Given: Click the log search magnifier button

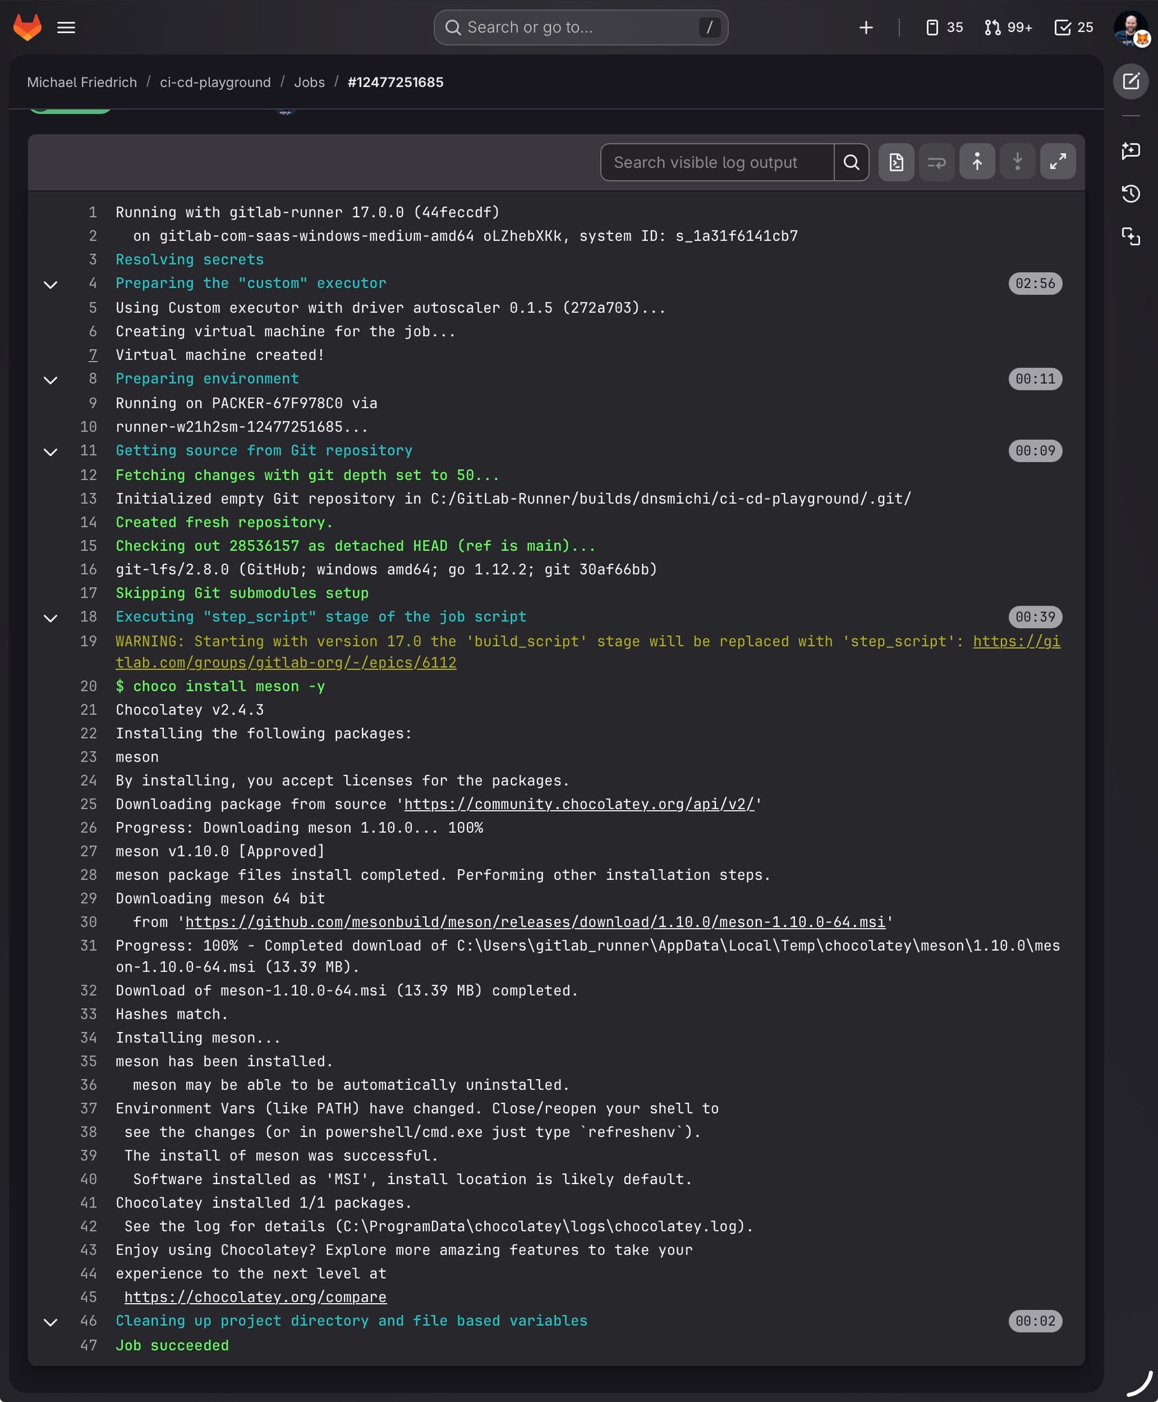Looking at the screenshot, I should pyautogui.click(x=851, y=162).
